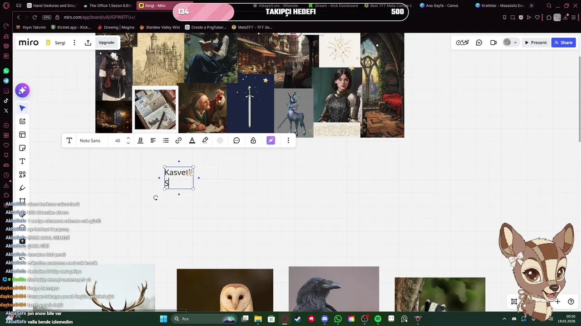This screenshot has width=581, height=326.
Task: Zoom in with the plus icon
Action: (557, 302)
